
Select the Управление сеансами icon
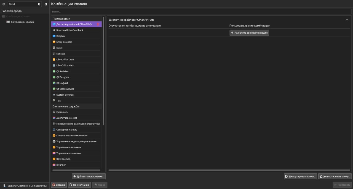coord(54,153)
